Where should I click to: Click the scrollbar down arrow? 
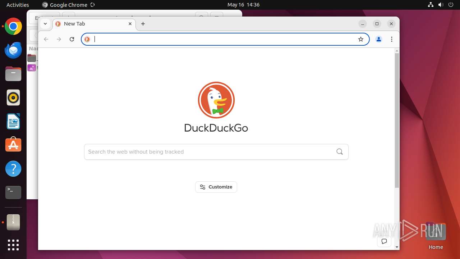[x=397, y=247]
